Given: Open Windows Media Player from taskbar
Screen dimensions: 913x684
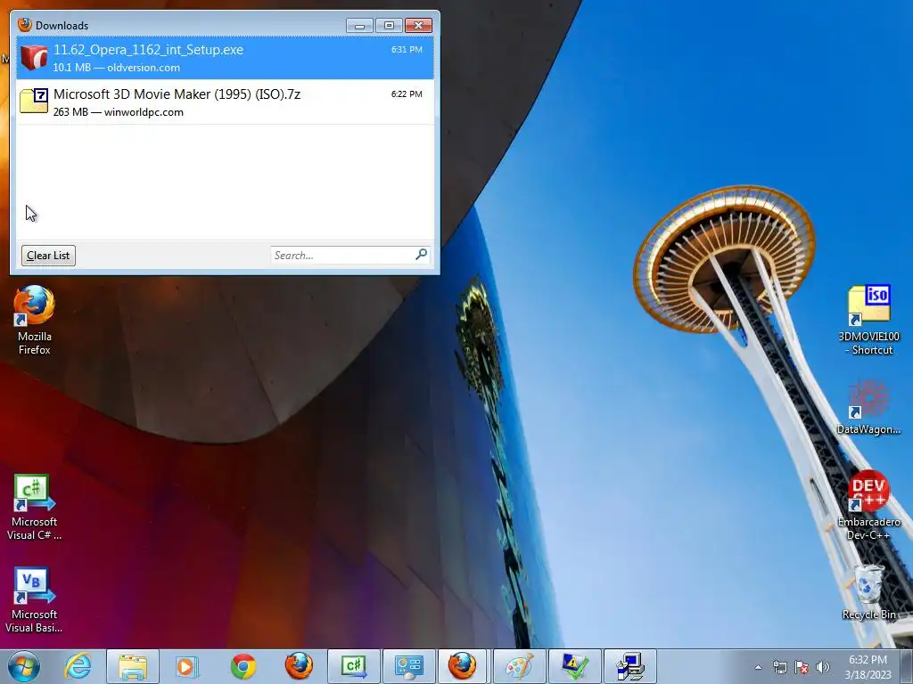Looking at the screenshot, I should (x=187, y=666).
